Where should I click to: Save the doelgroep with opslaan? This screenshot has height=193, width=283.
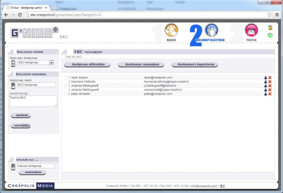pyautogui.click(x=21, y=115)
